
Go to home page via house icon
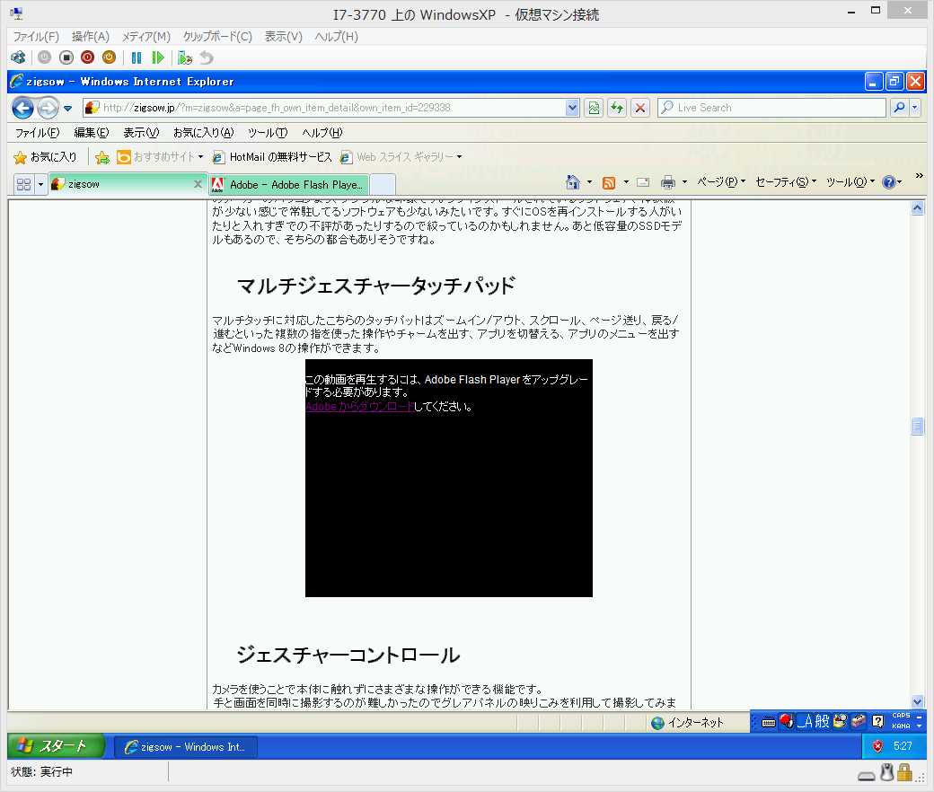click(573, 182)
